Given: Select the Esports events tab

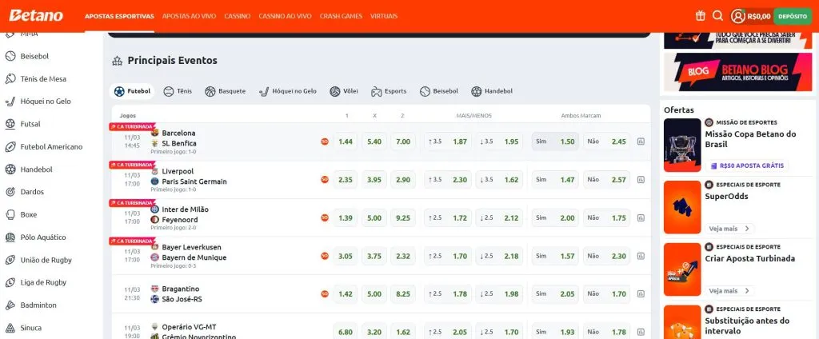Looking at the screenshot, I should pyautogui.click(x=389, y=91).
